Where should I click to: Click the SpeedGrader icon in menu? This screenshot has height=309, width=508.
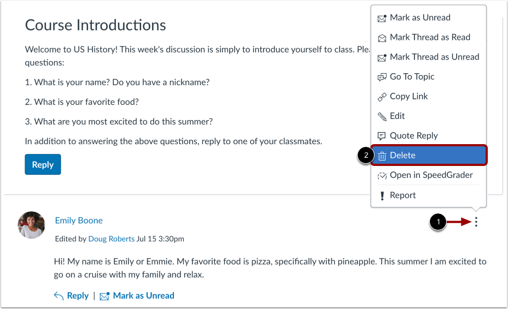[382, 175]
